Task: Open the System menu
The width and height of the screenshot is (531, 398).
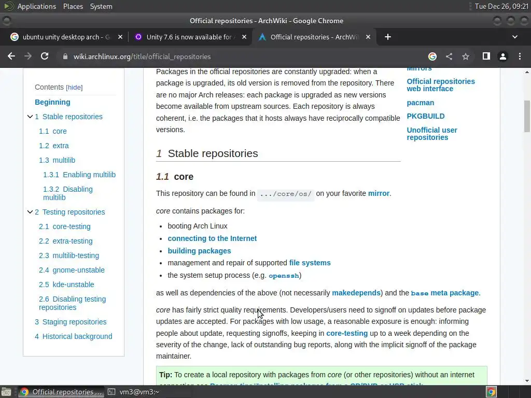Action: [x=101, y=6]
